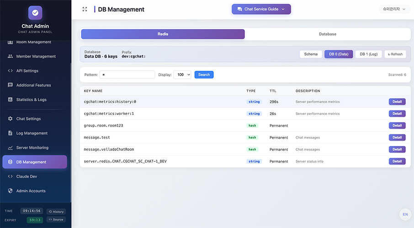Viewport: 414px width, 228px height.
Task: Select DB 0 (Data)
Action: [x=339, y=54]
